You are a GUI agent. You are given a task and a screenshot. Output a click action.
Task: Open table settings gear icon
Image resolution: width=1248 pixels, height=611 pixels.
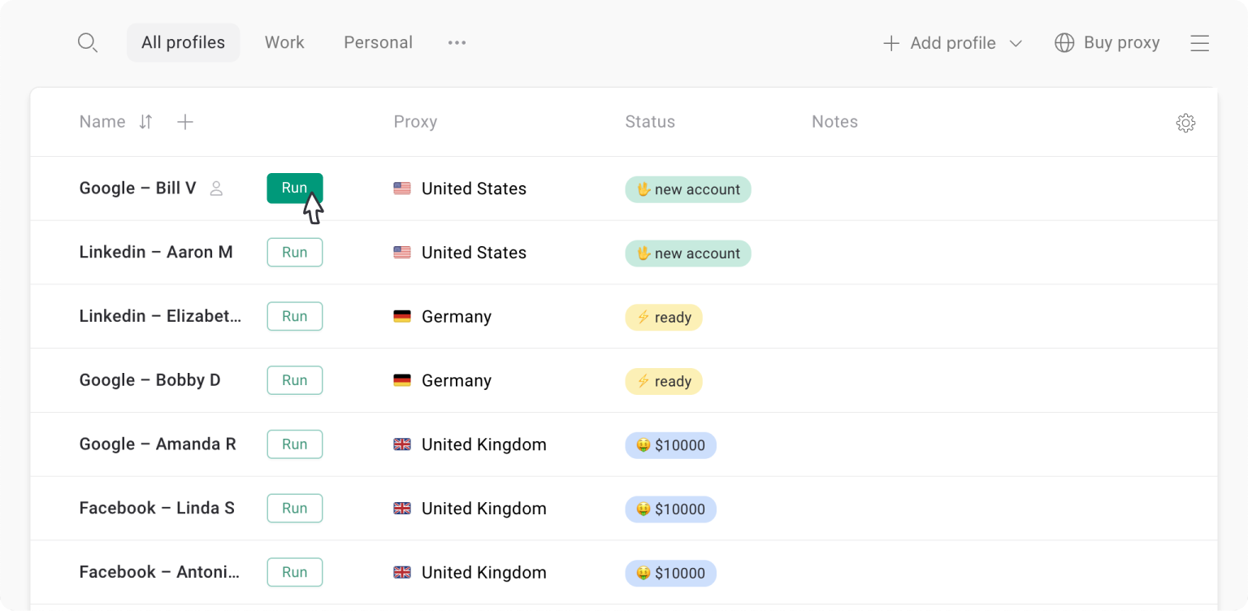pyautogui.click(x=1185, y=123)
